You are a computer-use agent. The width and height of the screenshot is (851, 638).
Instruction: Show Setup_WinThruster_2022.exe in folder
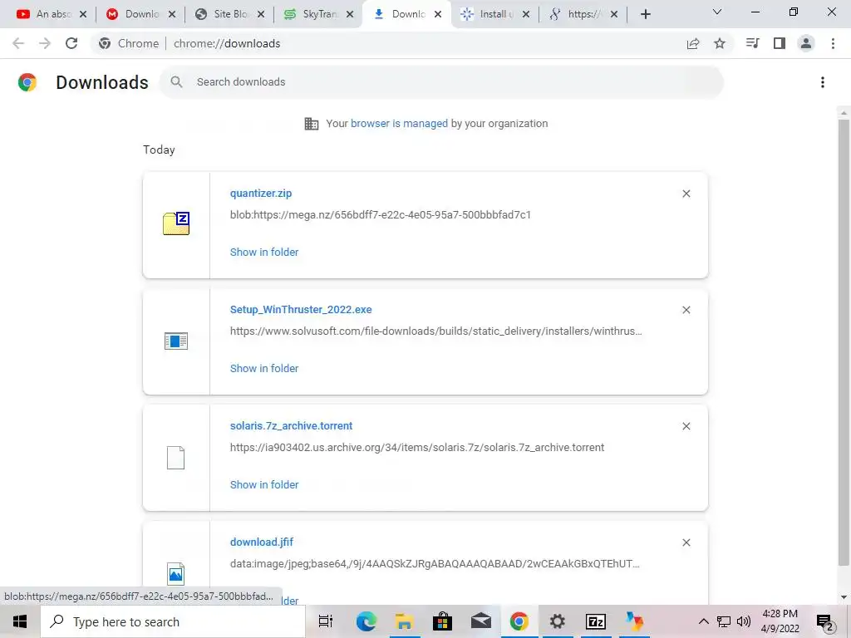[264, 368]
